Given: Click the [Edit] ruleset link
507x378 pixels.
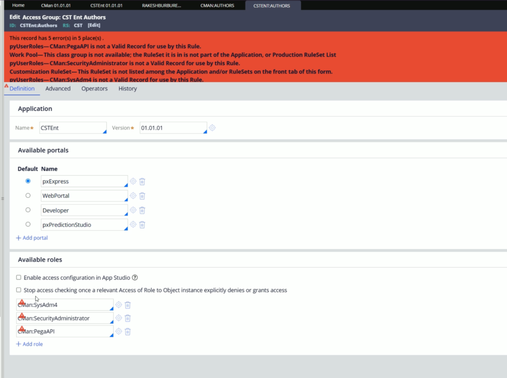Looking at the screenshot, I should (94, 25).
